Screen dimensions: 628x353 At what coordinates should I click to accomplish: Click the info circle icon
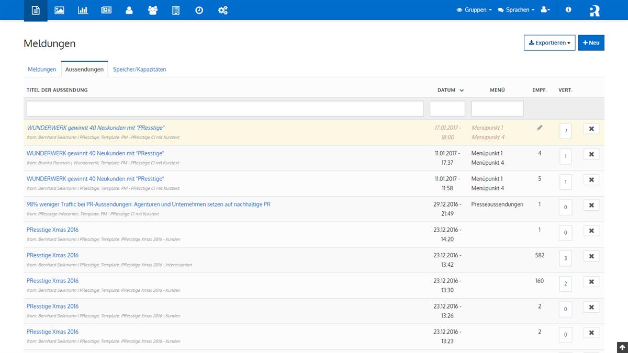(568, 10)
